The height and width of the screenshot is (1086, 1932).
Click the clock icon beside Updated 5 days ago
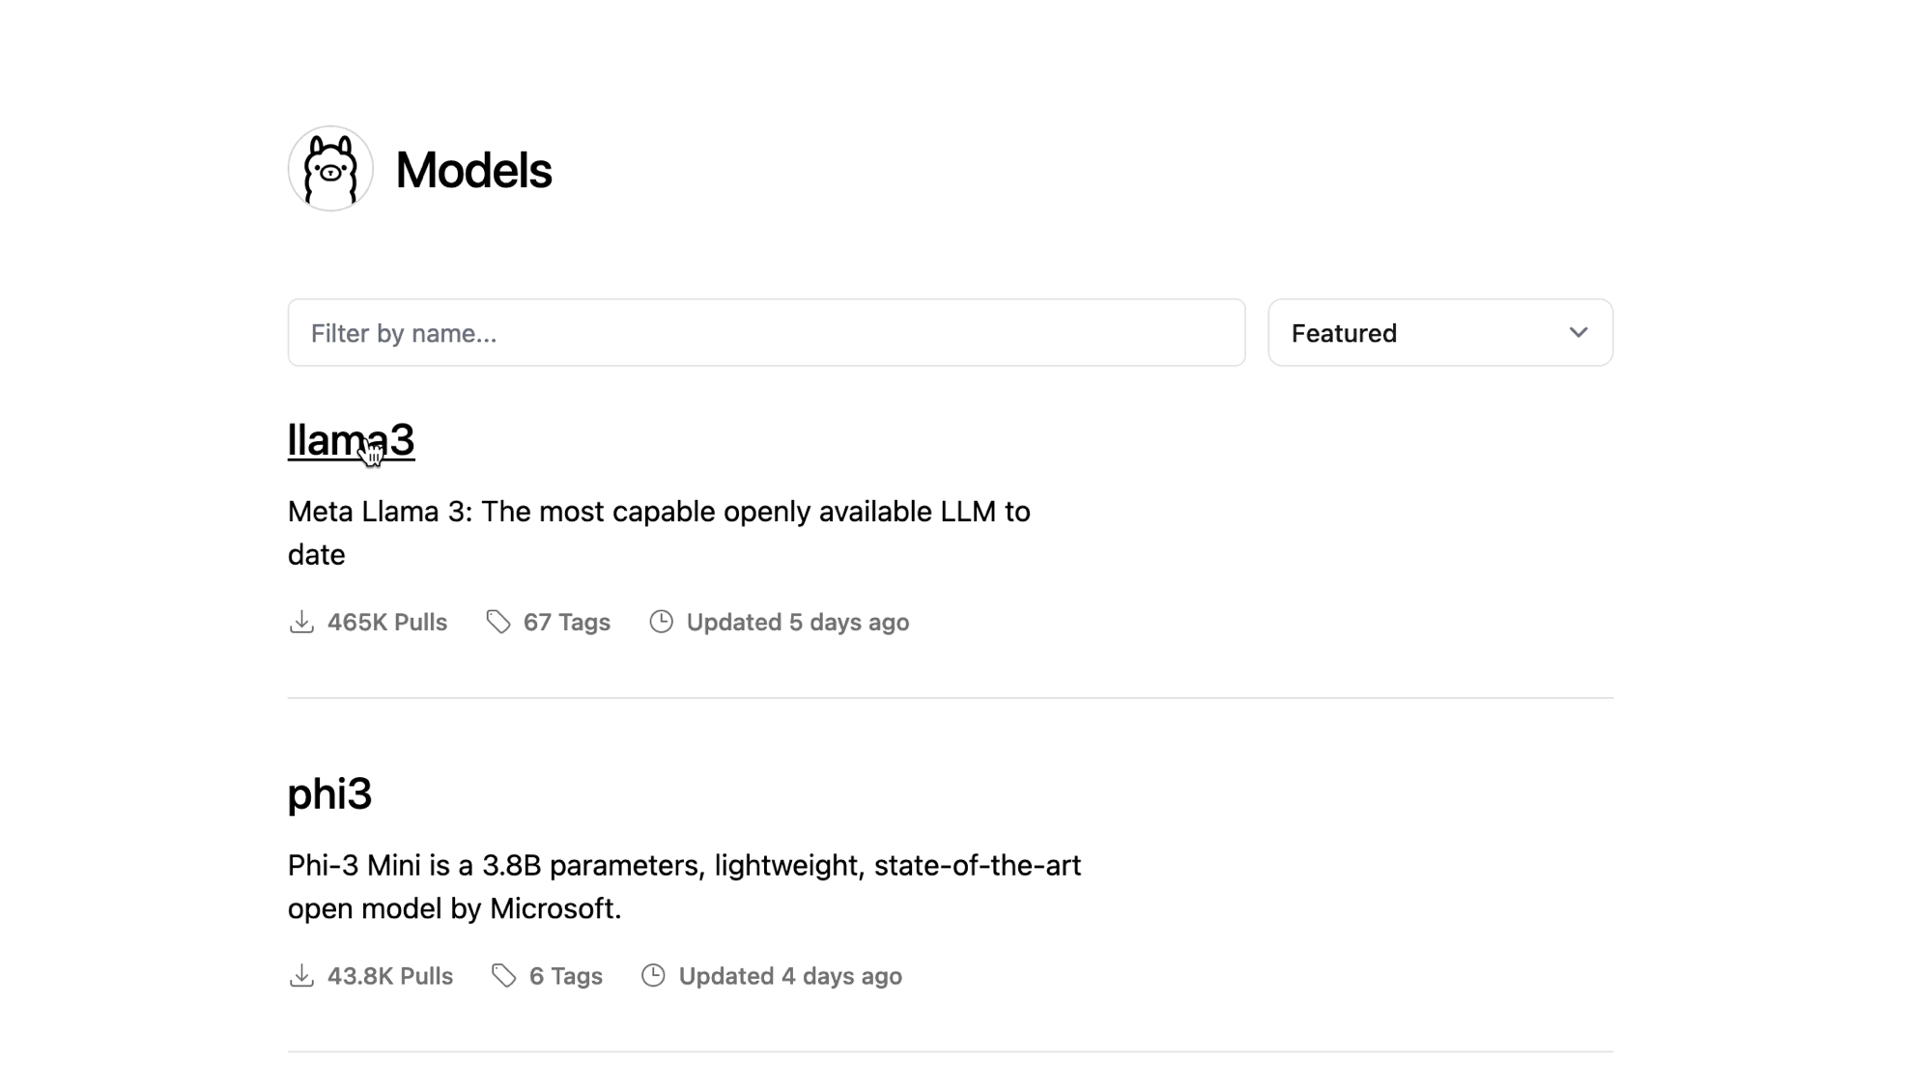[661, 622]
